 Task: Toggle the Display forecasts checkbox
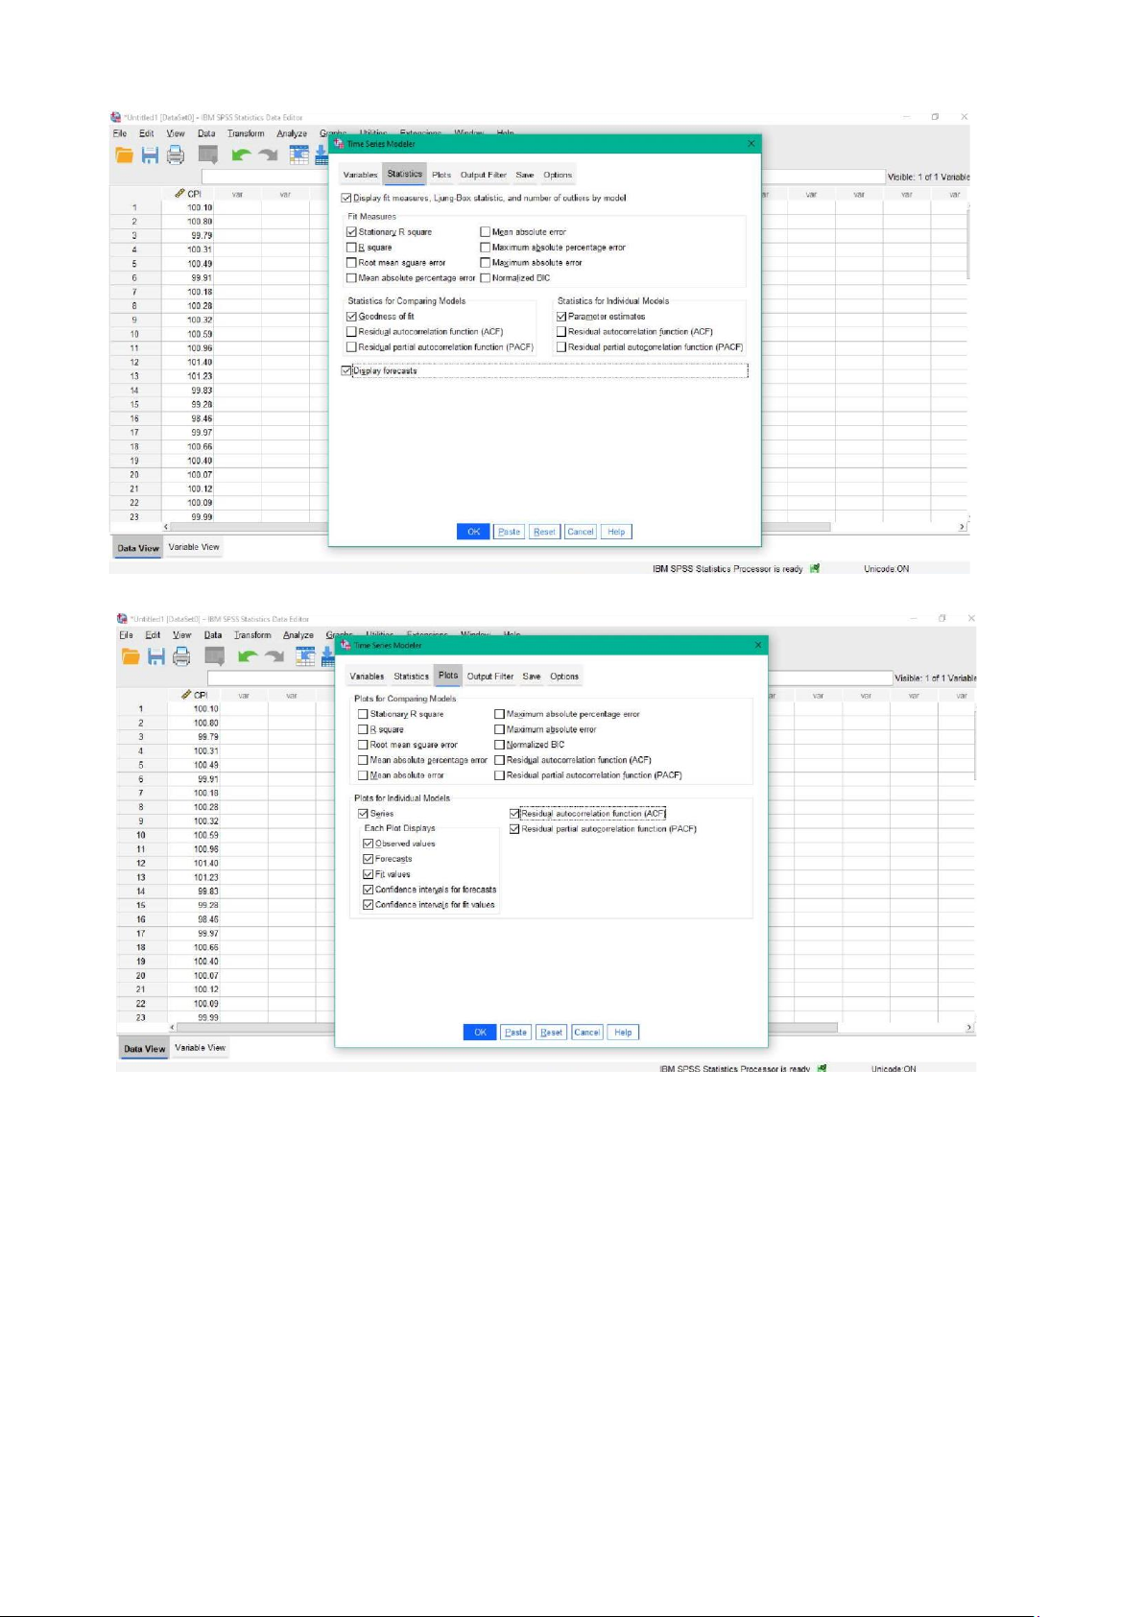click(x=346, y=370)
